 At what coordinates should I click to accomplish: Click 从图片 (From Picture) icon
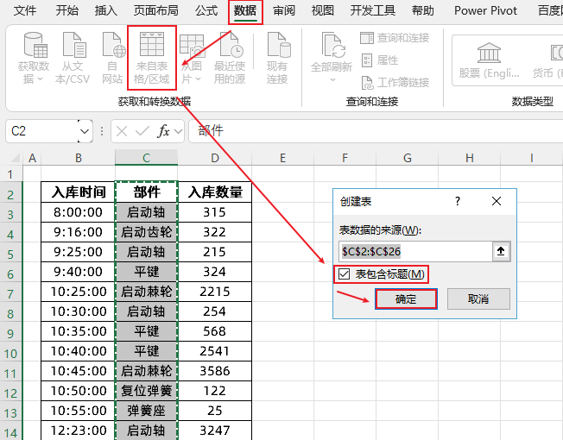[192, 58]
